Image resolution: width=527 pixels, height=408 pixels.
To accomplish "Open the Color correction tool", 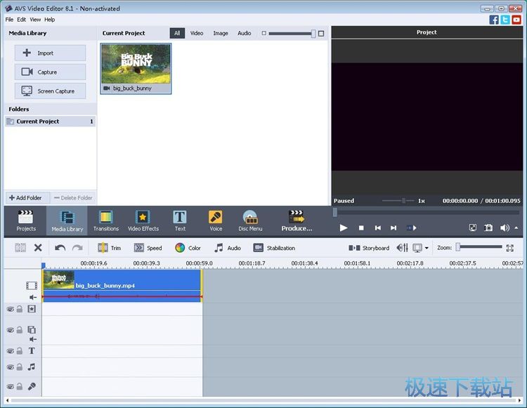I will pos(188,248).
